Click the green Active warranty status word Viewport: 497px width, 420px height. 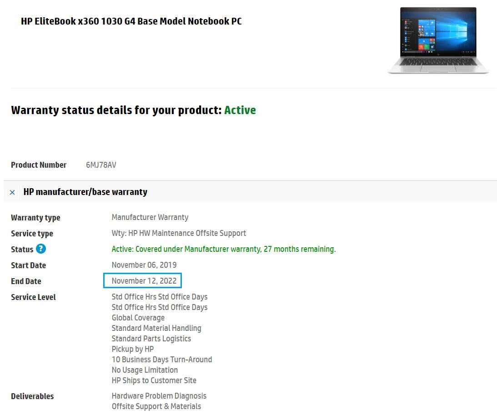(240, 110)
